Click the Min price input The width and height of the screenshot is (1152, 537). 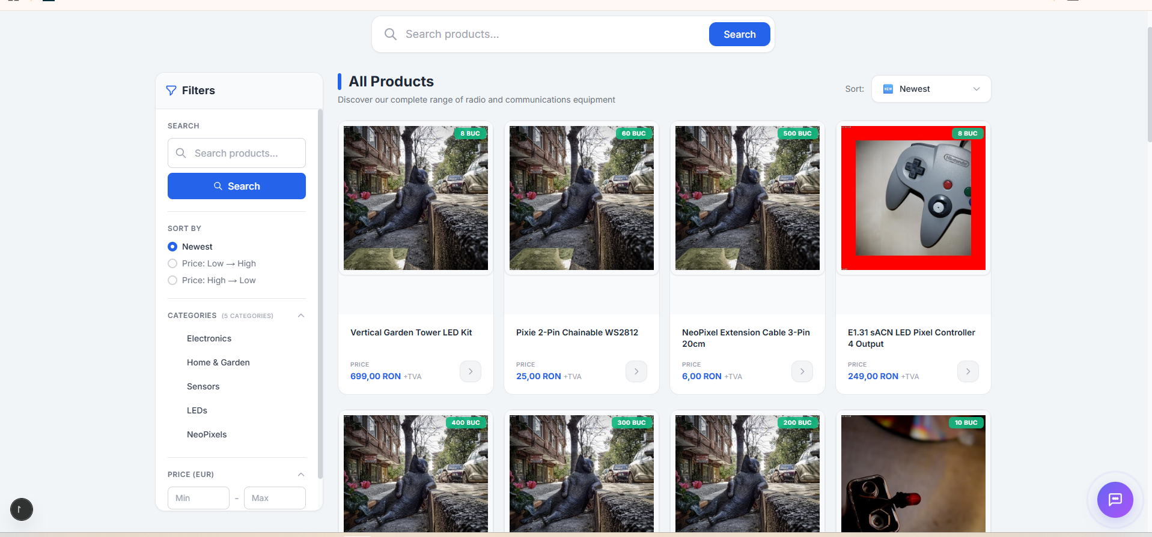click(x=198, y=498)
